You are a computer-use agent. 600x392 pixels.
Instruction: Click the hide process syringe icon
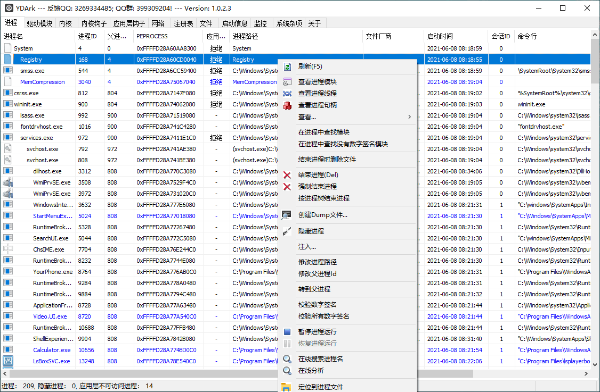(x=287, y=231)
